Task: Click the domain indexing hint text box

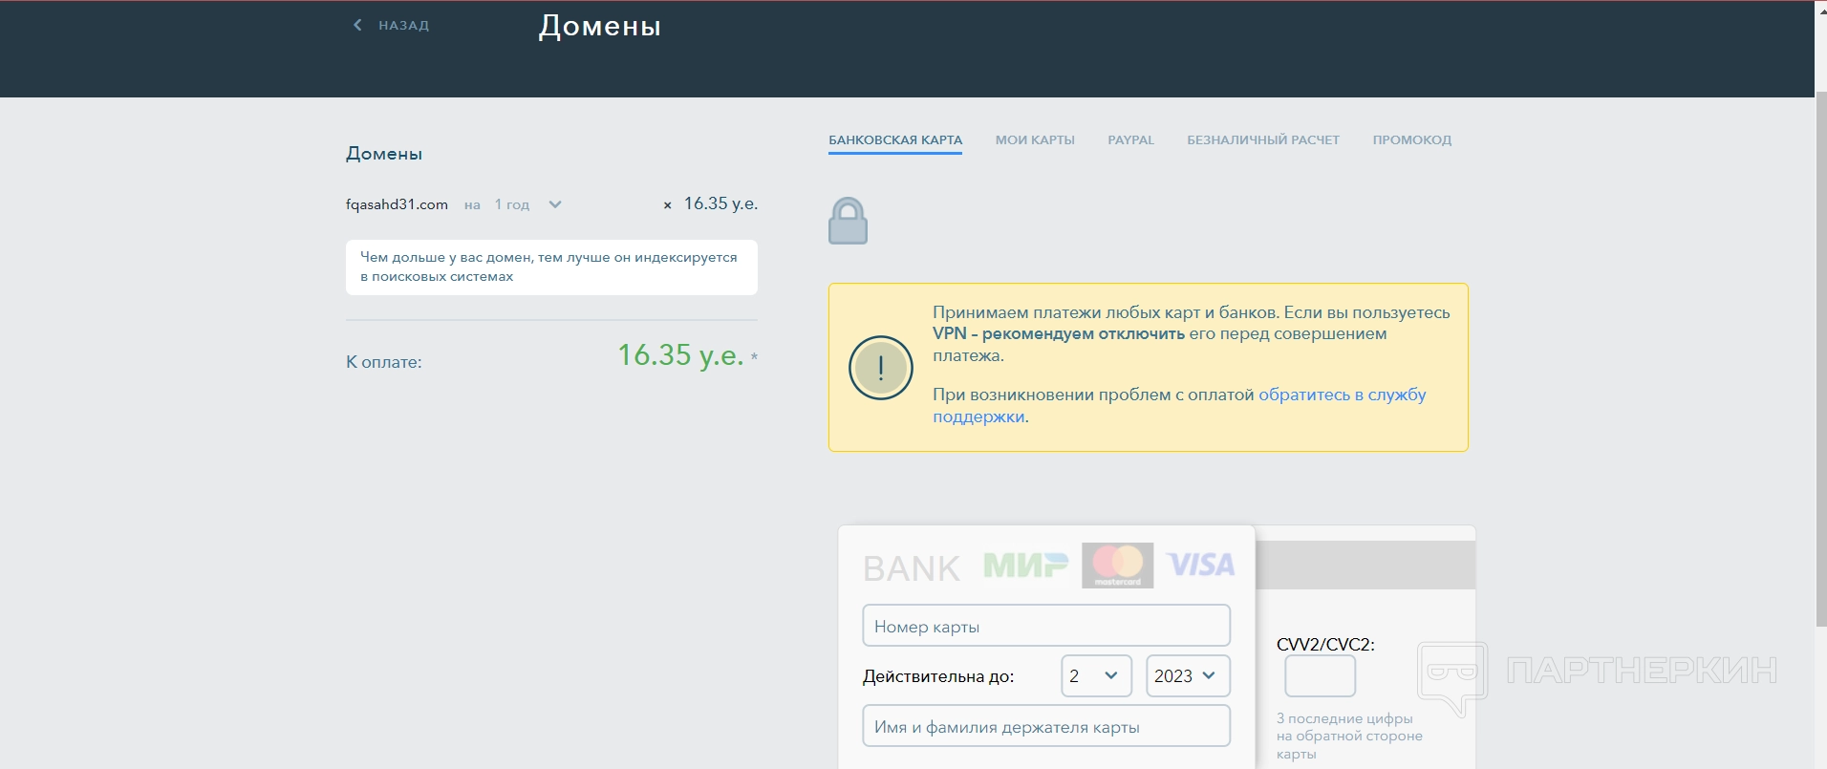Action: tap(551, 267)
